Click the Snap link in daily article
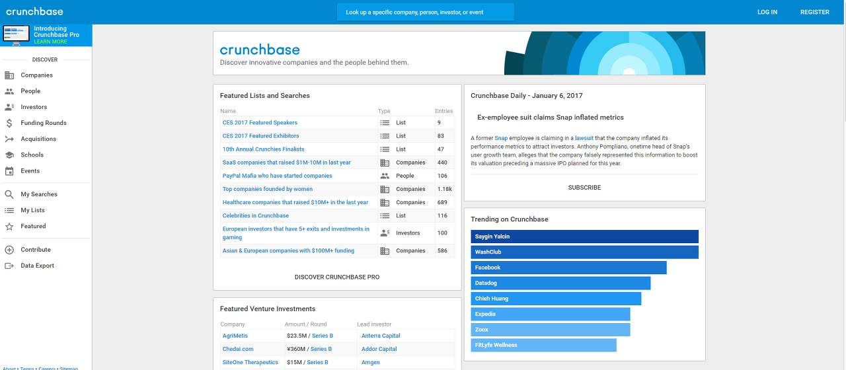 tap(501, 138)
